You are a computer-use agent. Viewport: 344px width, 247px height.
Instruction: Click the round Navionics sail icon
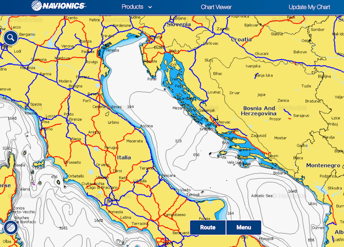coord(11,228)
